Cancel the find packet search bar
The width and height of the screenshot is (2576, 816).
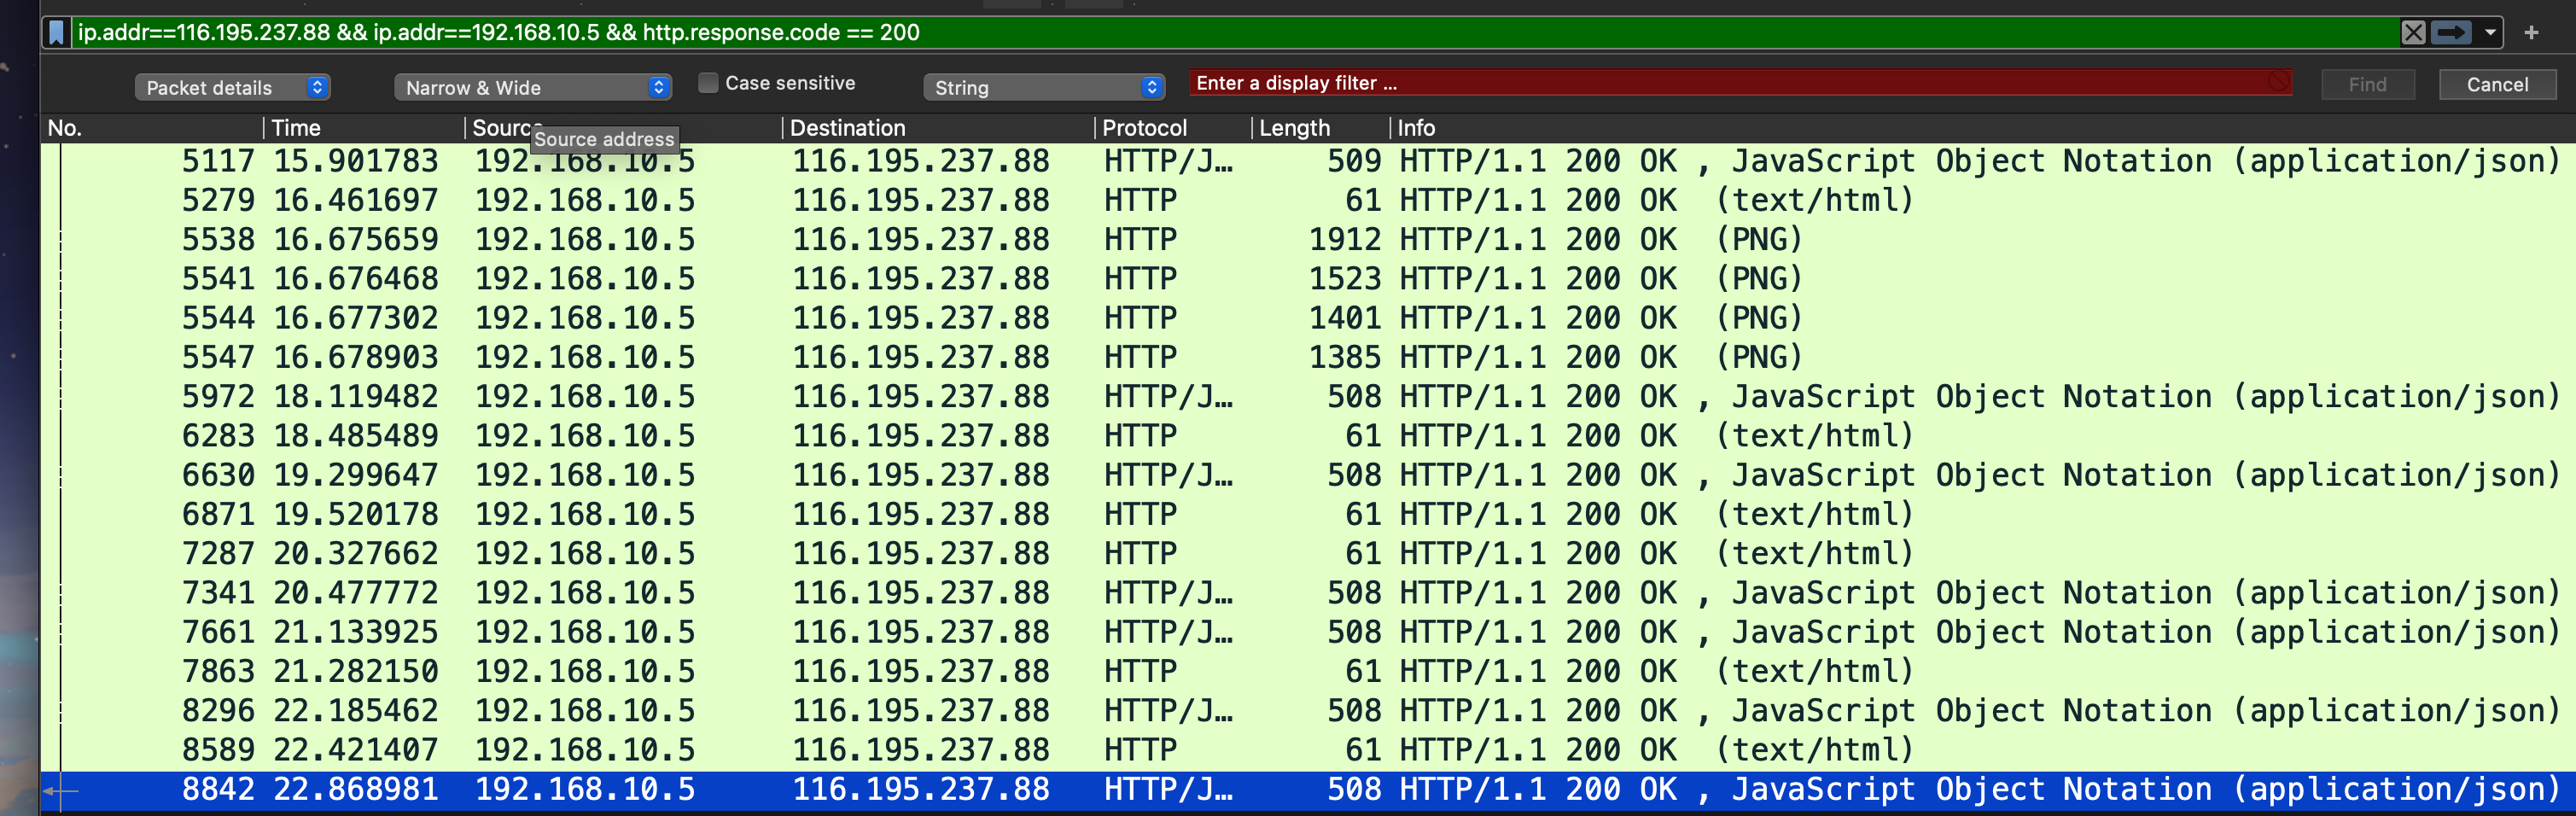(x=2496, y=85)
